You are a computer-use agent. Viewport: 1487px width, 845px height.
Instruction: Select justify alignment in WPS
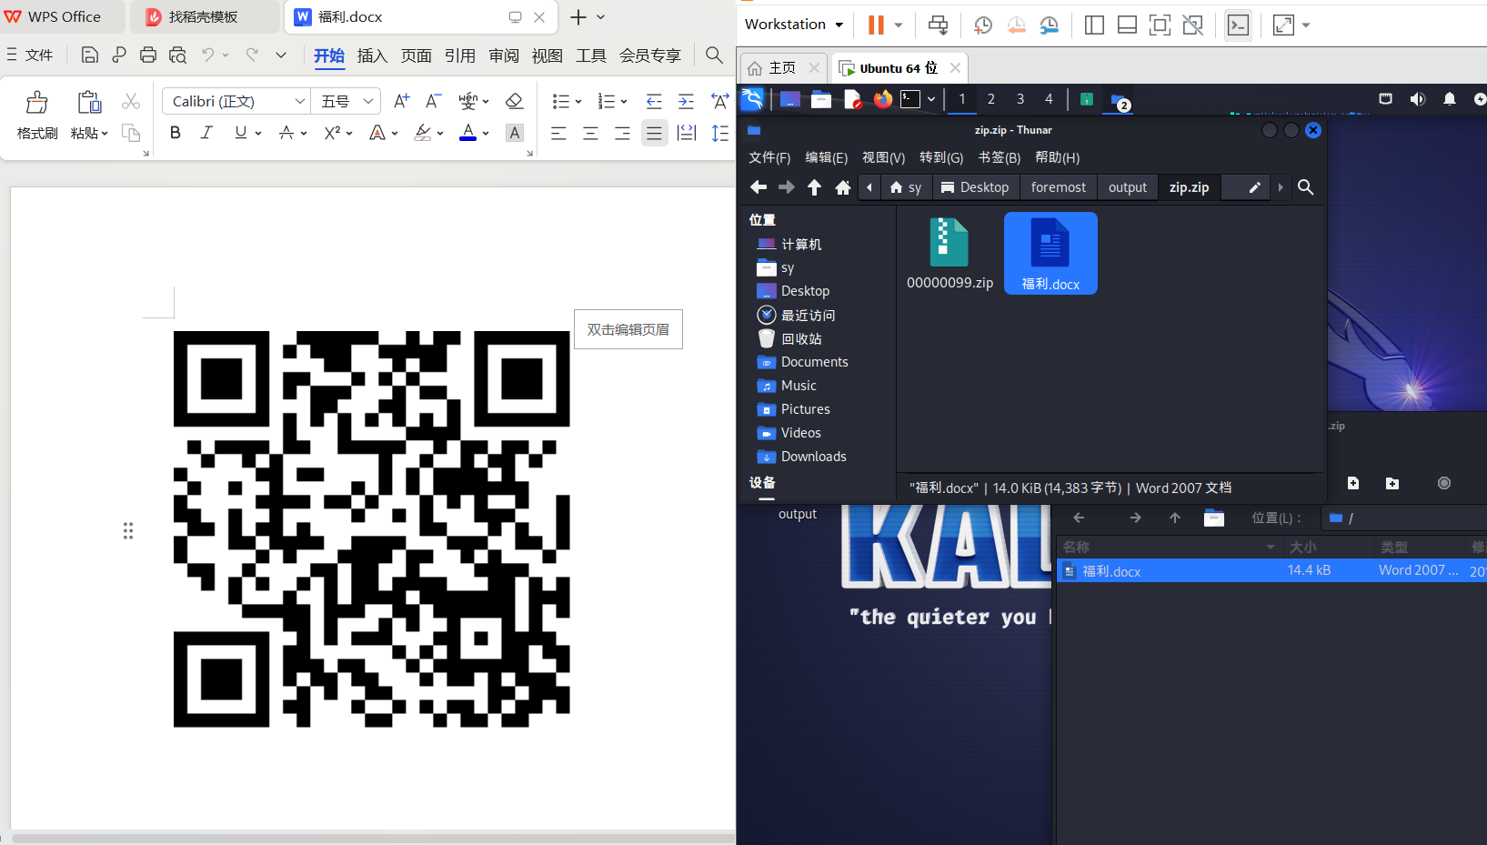pyautogui.click(x=654, y=134)
